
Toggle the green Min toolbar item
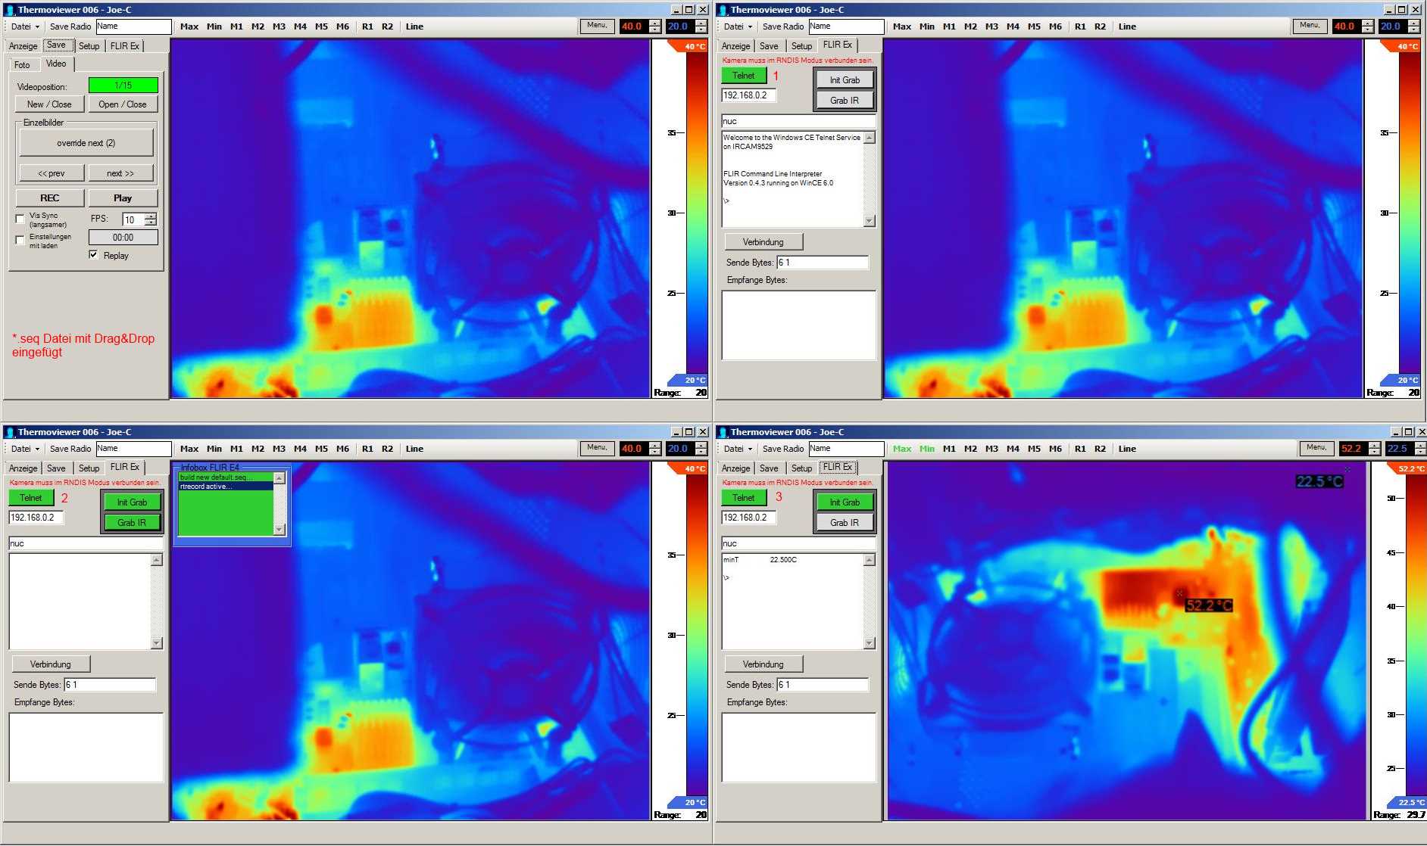tap(927, 449)
